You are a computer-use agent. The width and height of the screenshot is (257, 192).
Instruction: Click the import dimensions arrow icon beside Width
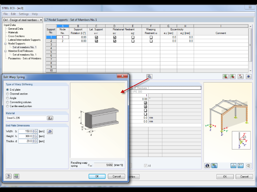click(50, 131)
